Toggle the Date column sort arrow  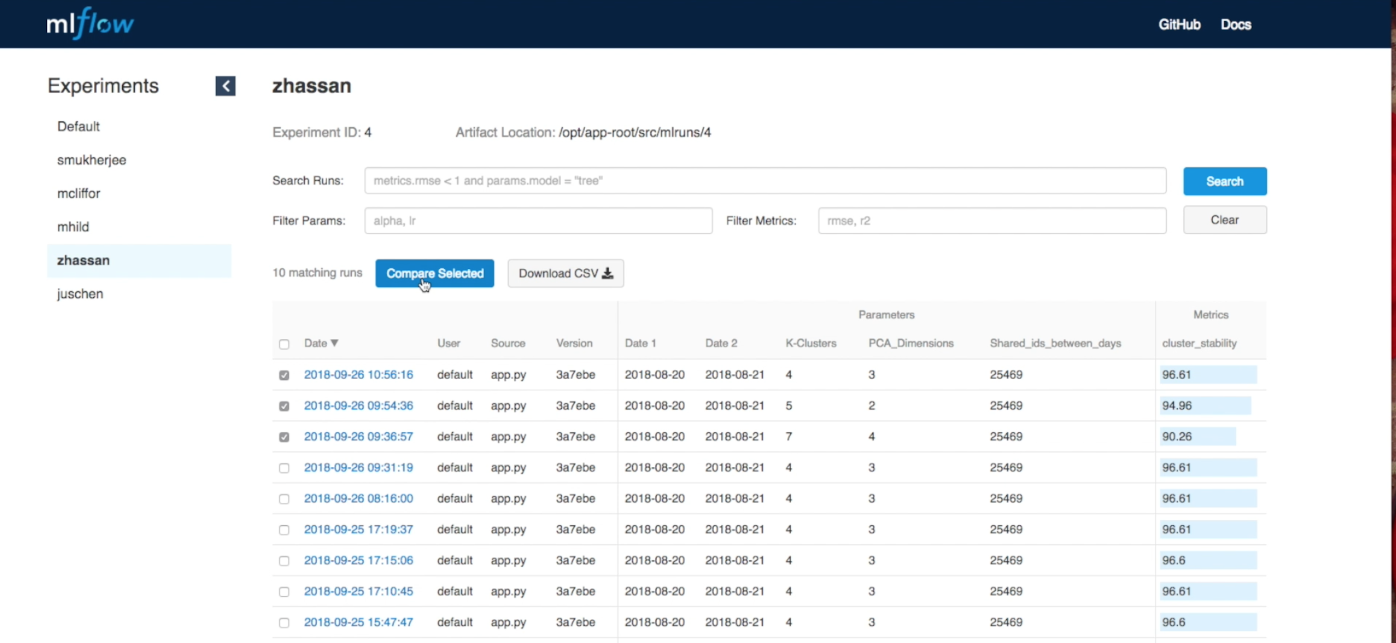click(x=334, y=343)
